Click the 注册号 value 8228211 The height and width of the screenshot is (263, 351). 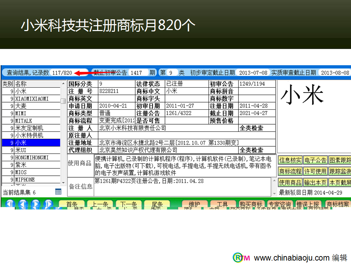[x=109, y=91]
